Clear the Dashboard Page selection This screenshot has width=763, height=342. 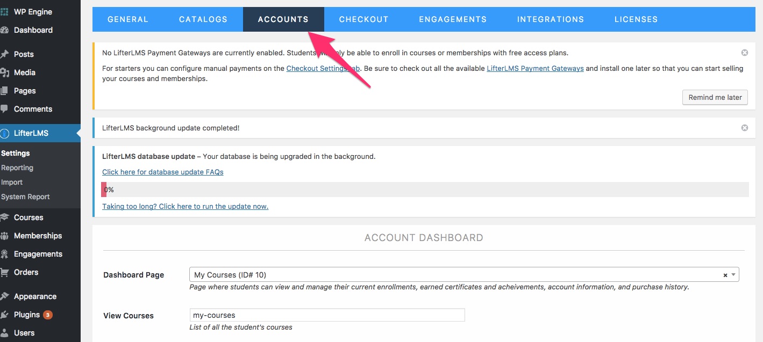click(725, 275)
